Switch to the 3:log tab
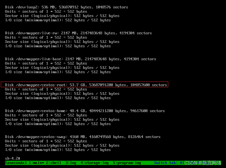 70,163
